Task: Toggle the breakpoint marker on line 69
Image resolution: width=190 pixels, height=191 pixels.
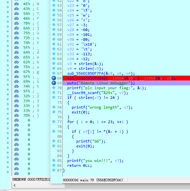Action: tap(54, 83)
